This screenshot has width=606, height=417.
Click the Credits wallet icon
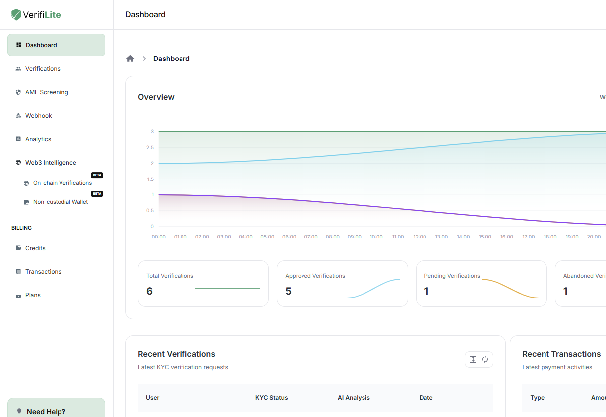pos(18,248)
